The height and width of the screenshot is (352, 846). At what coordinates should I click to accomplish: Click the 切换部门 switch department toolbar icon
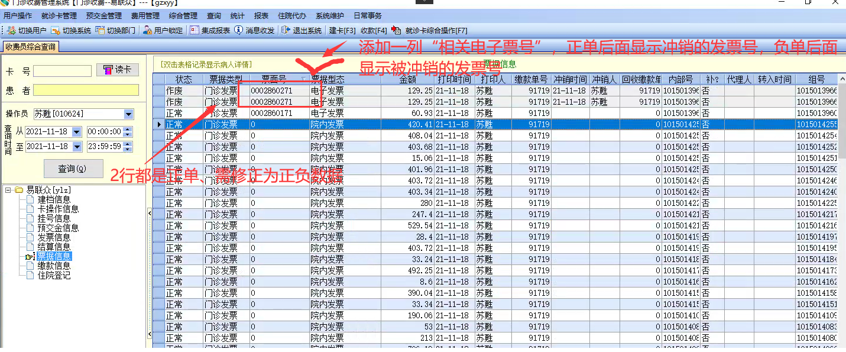pos(115,30)
